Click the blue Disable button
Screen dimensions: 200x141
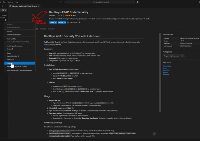[52, 22]
